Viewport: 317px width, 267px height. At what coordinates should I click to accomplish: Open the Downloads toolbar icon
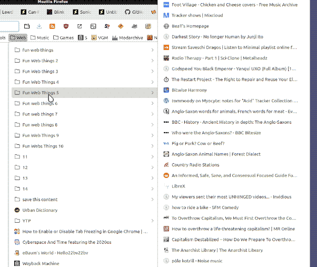pos(39,26)
